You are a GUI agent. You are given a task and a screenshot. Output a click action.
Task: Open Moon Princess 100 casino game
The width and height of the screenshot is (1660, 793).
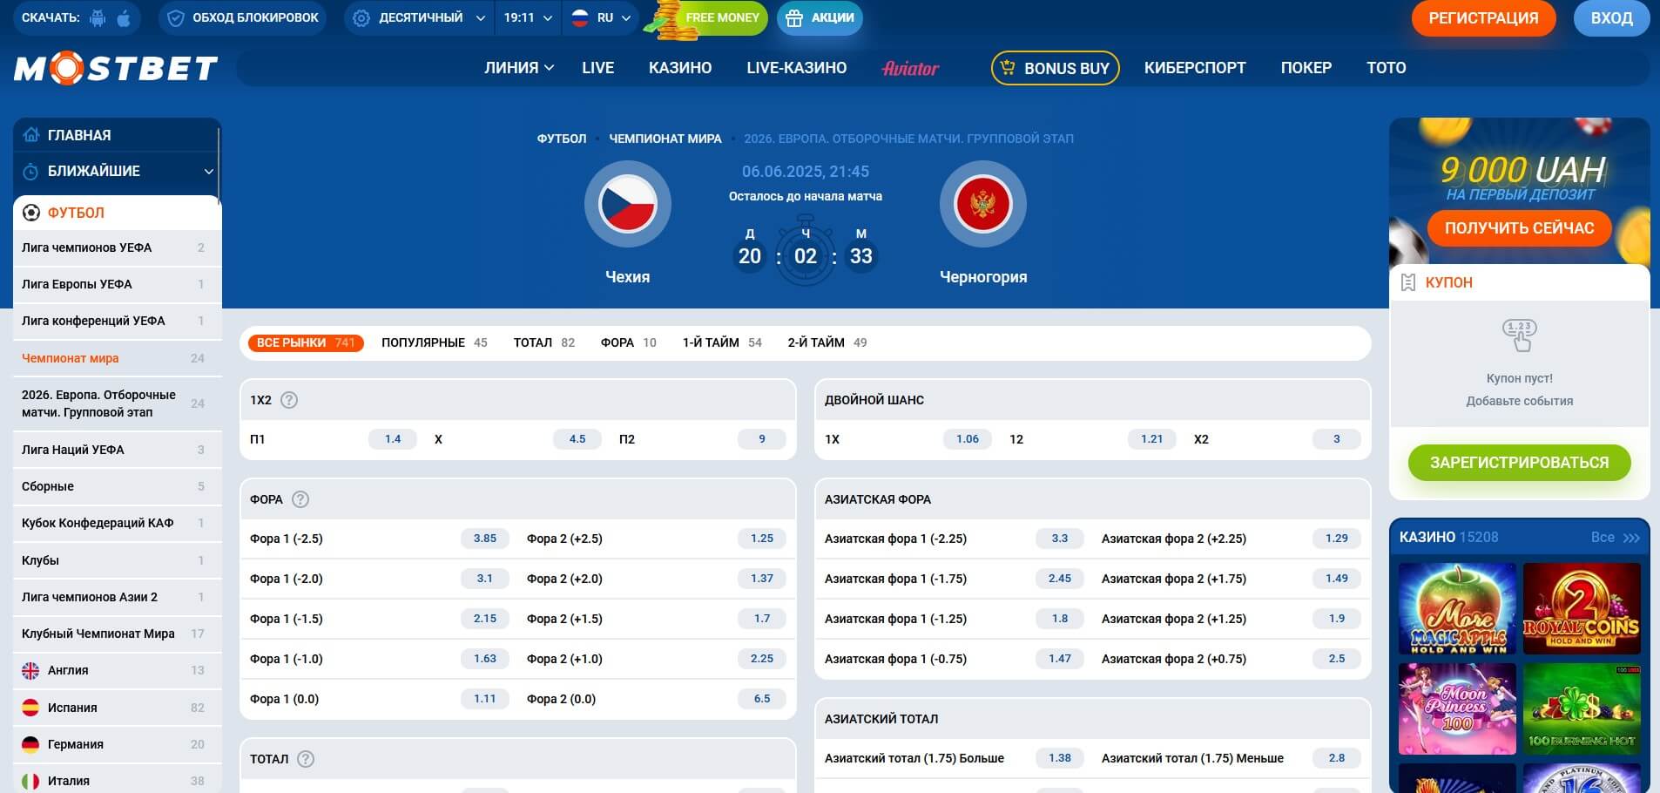(x=1457, y=708)
